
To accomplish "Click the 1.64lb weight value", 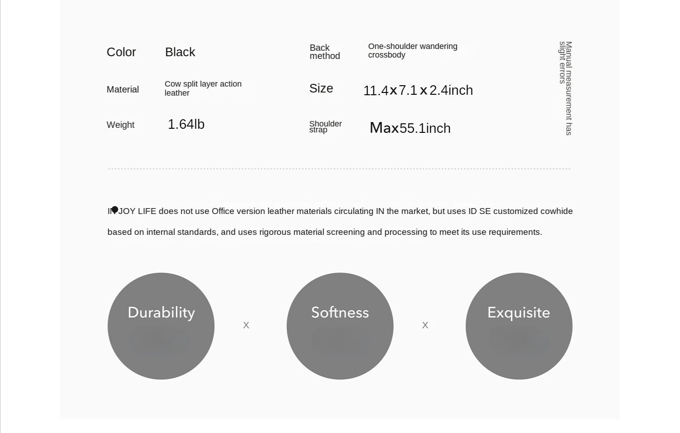I will pos(186,124).
